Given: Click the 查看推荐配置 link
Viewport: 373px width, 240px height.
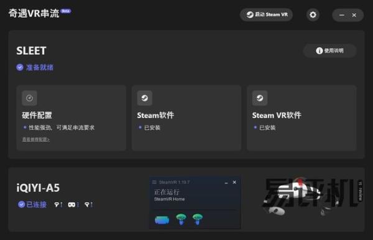Looking at the screenshot, I should [x=36, y=139].
